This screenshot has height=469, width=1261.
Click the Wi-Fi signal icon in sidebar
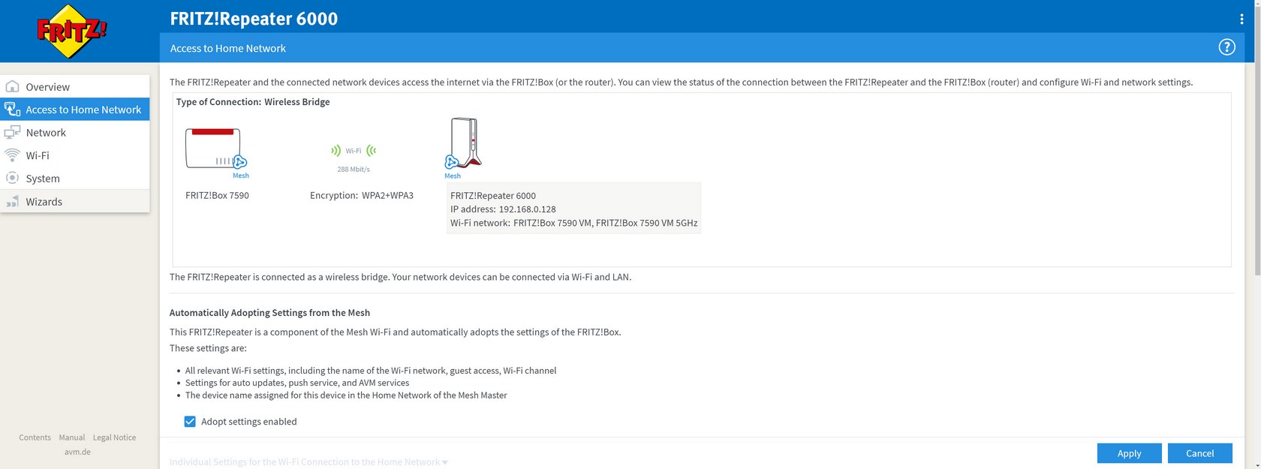click(12, 155)
